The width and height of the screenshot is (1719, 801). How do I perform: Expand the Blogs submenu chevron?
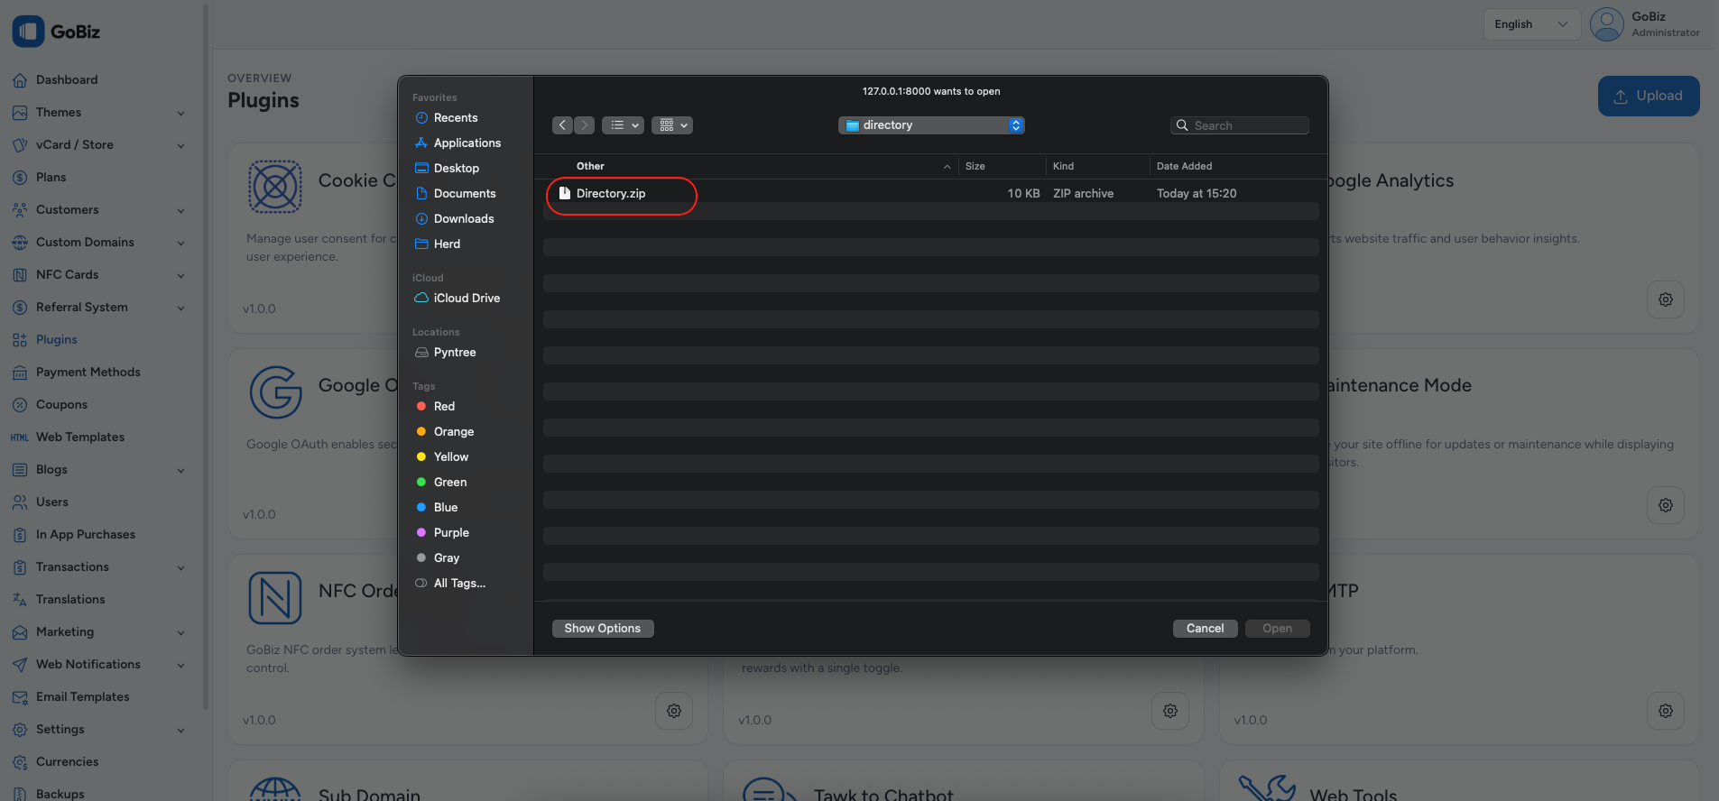click(180, 471)
